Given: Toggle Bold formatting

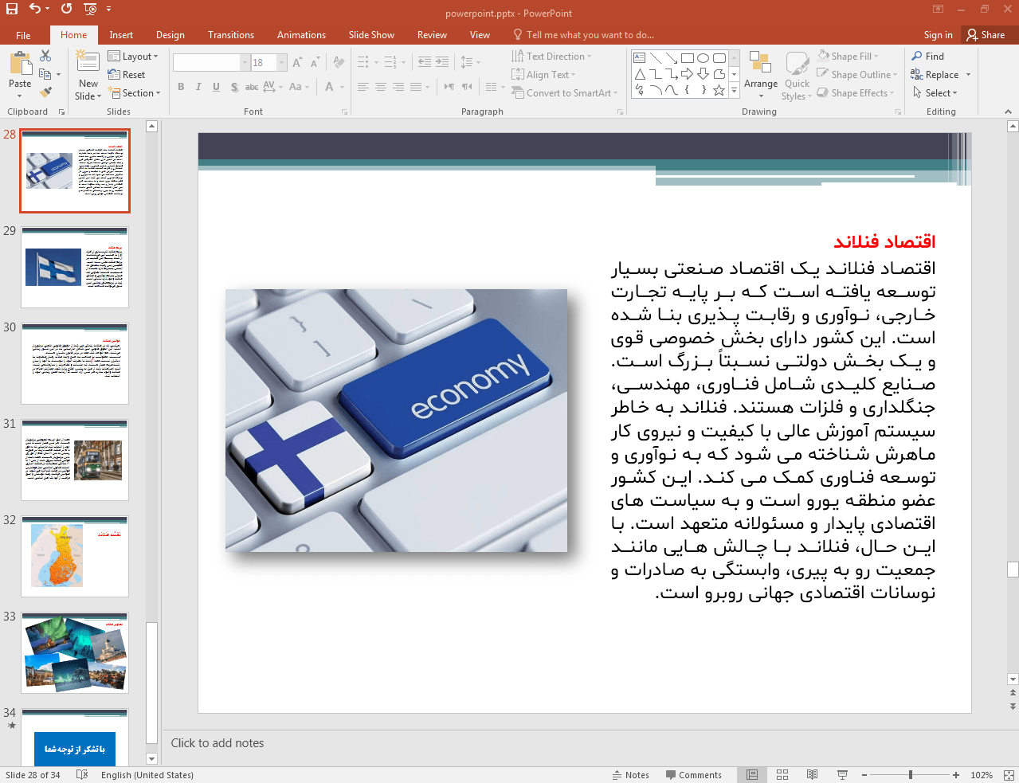Looking at the screenshot, I should (181, 87).
